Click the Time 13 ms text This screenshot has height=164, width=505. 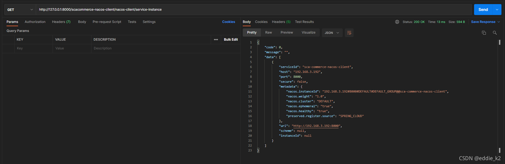pyautogui.click(x=437, y=22)
